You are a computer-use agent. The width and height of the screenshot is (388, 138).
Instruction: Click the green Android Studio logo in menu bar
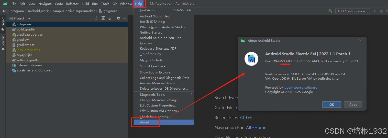(x=5, y=4)
